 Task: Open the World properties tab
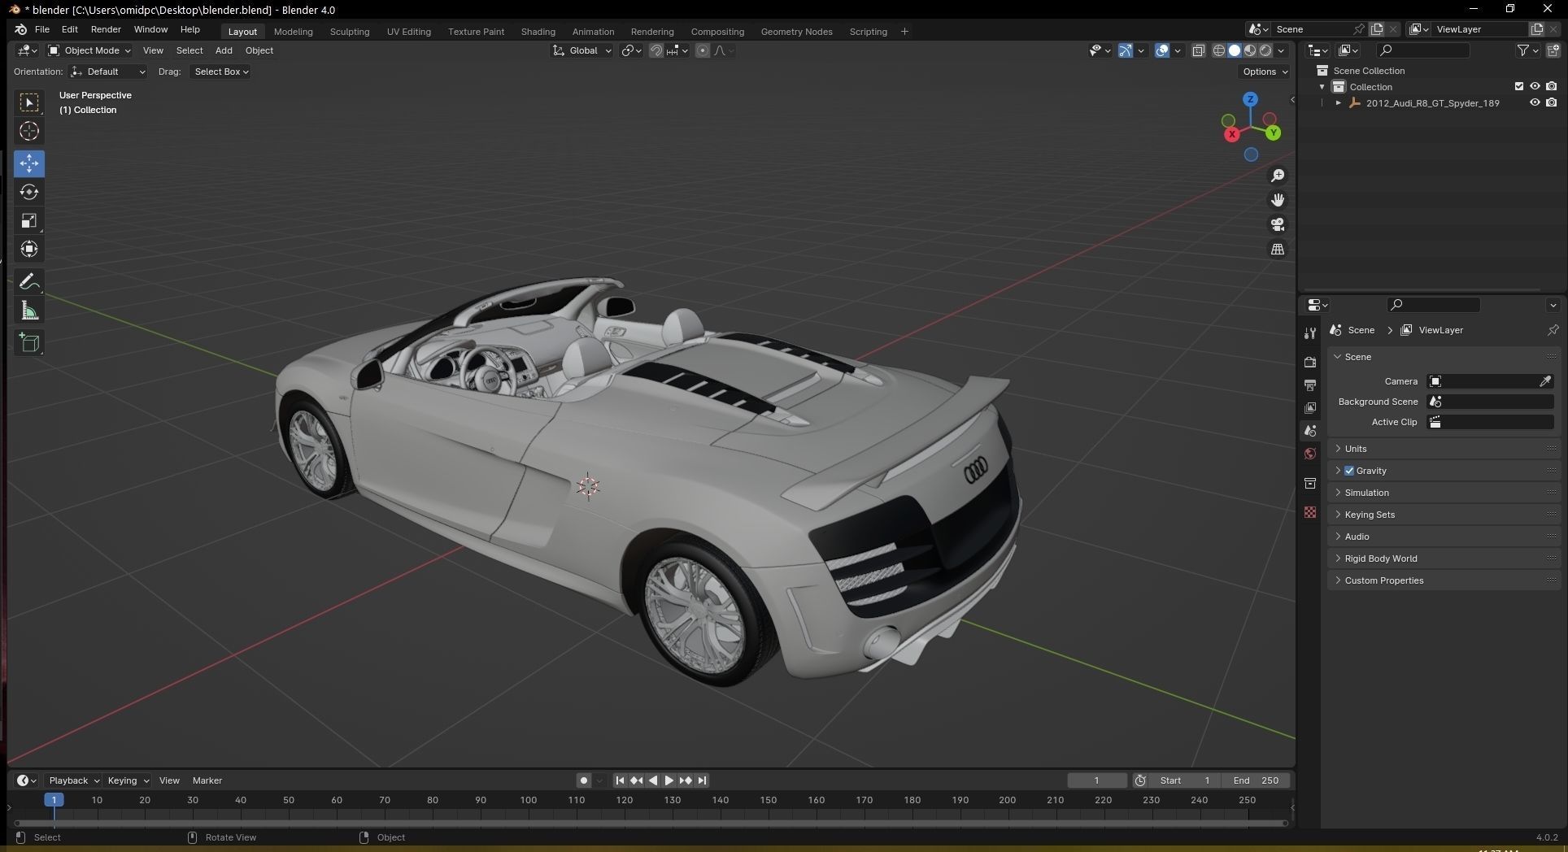pyautogui.click(x=1309, y=454)
